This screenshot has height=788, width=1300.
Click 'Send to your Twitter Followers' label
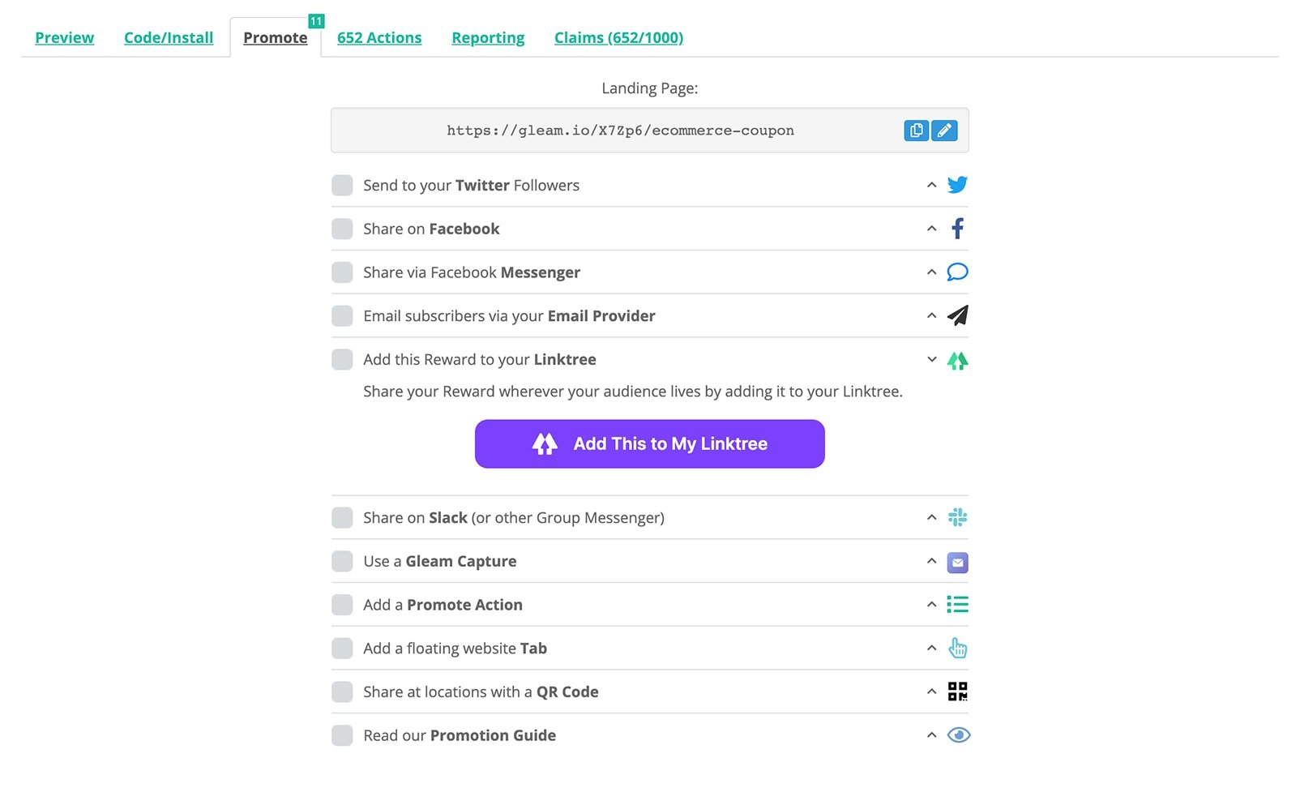pyautogui.click(x=471, y=186)
